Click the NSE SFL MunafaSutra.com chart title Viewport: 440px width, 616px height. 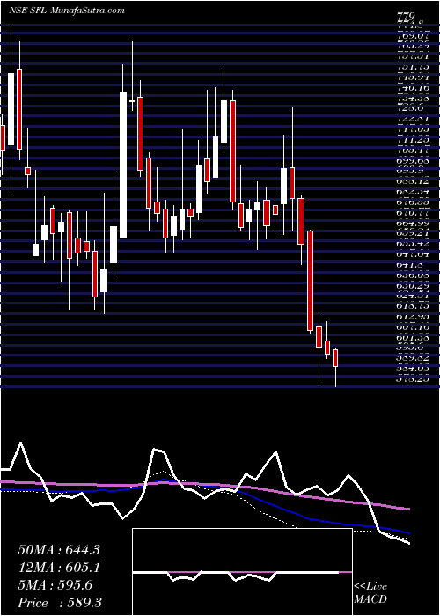(66, 11)
